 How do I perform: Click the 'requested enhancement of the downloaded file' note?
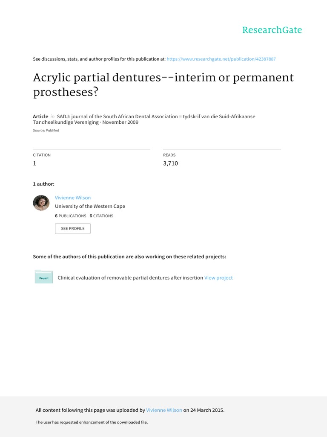[91, 422]
